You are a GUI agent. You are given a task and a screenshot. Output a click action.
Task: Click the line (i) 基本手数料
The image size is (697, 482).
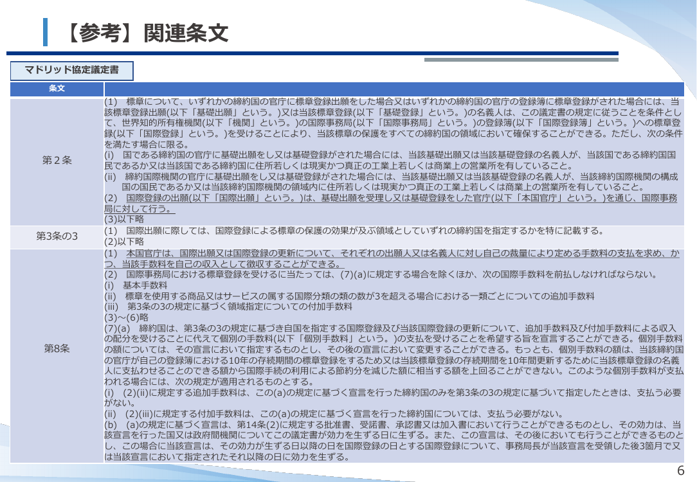(136, 285)
